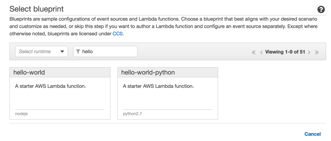Screen dimensions: 331x141
Task: Select the hello-world blueprint title
Action: tap(29, 72)
